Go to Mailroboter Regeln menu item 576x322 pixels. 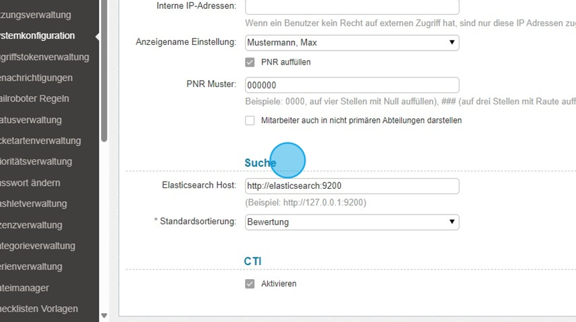[x=35, y=99]
